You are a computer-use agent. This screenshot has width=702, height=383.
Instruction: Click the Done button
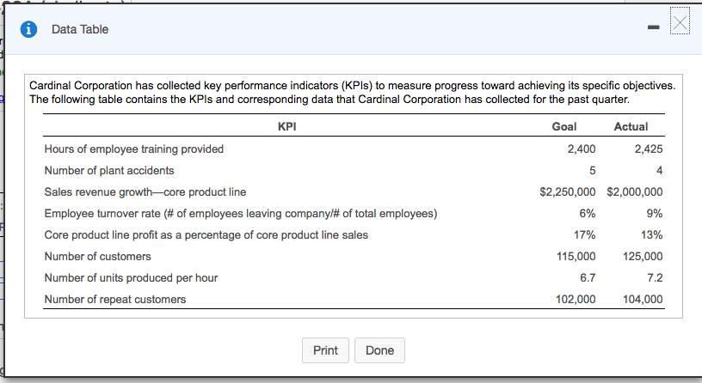point(379,350)
